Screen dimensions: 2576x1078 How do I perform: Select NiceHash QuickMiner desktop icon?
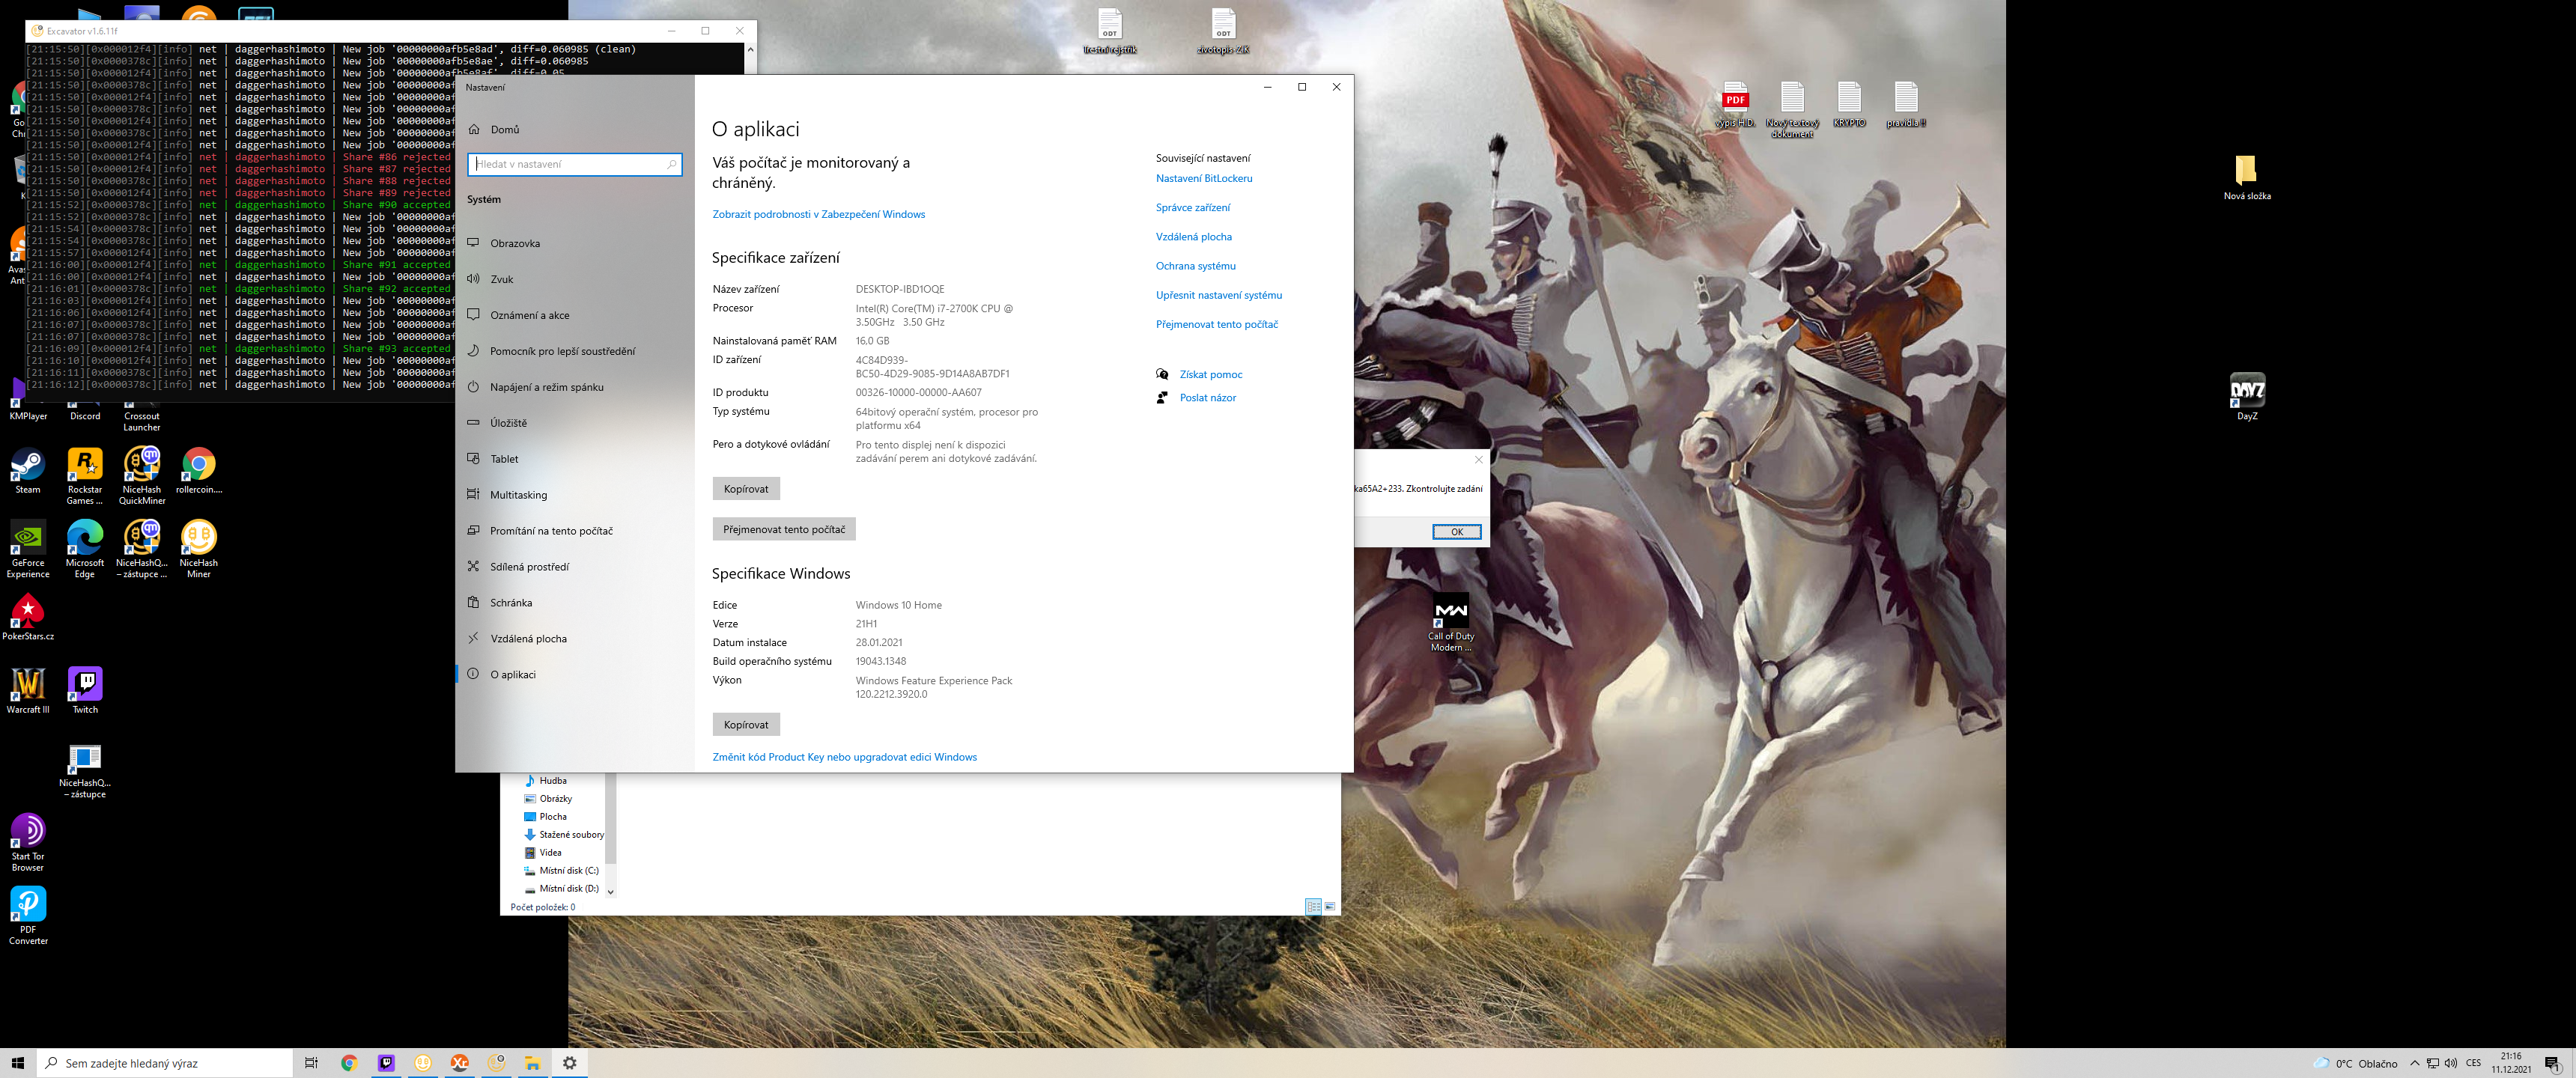pyautogui.click(x=142, y=475)
